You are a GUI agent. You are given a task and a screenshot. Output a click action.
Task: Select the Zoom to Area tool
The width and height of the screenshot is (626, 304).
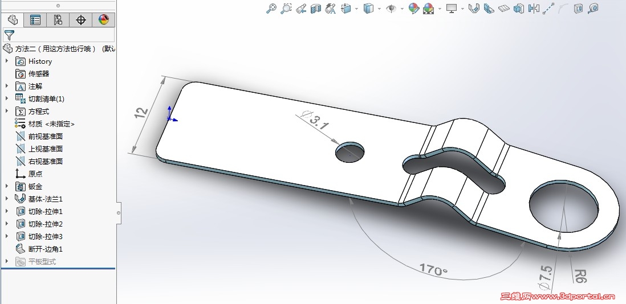(286, 8)
